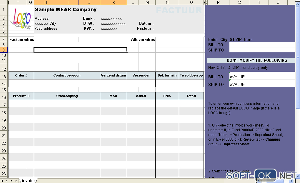
Task: Click the Select All corner box
Action: pos(4,2)
